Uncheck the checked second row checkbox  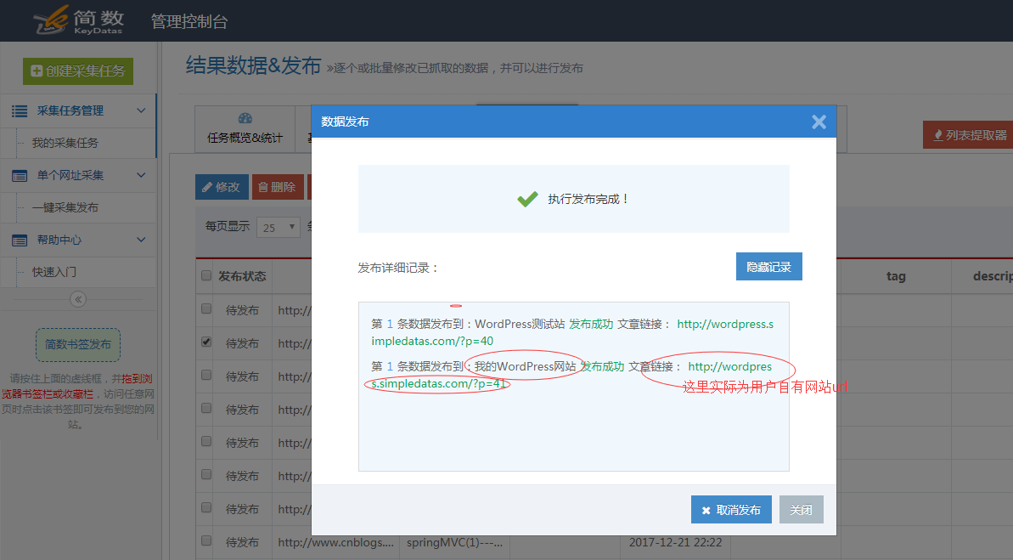(206, 342)
